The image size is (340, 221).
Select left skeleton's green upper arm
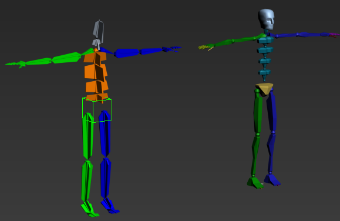(x=66, y=58)
